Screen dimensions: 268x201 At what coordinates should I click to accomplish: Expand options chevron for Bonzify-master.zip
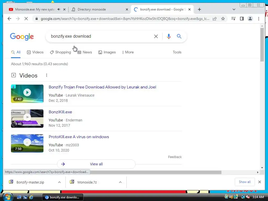click(59, 182)
